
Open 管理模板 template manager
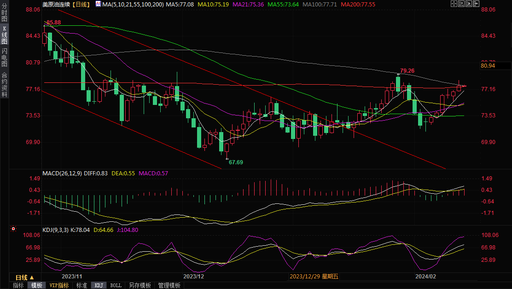(x=169, y=285)
